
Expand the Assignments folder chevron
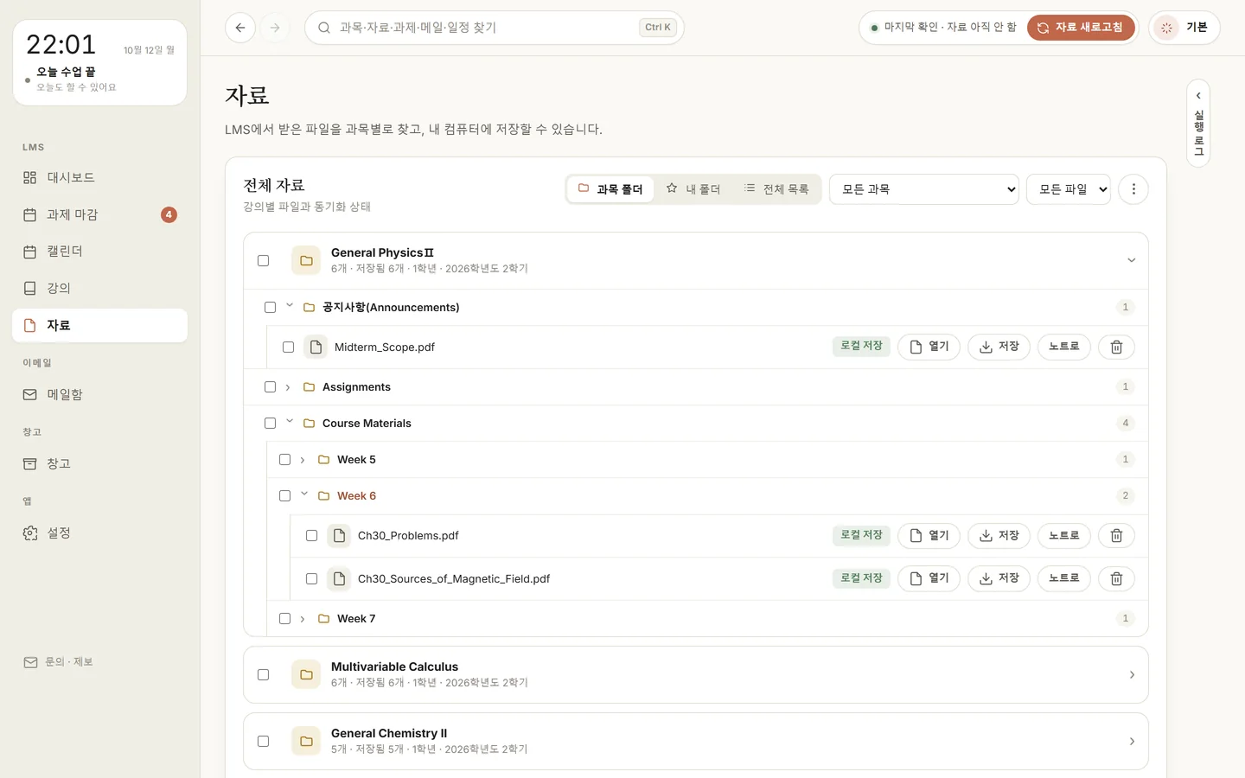coord(288,387)
